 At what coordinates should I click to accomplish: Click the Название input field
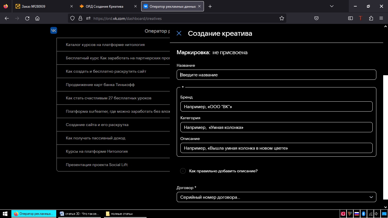[276, 75]
